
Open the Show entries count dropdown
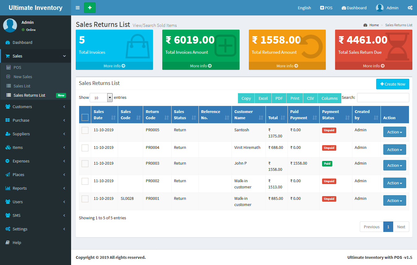(x=101, y=98)
